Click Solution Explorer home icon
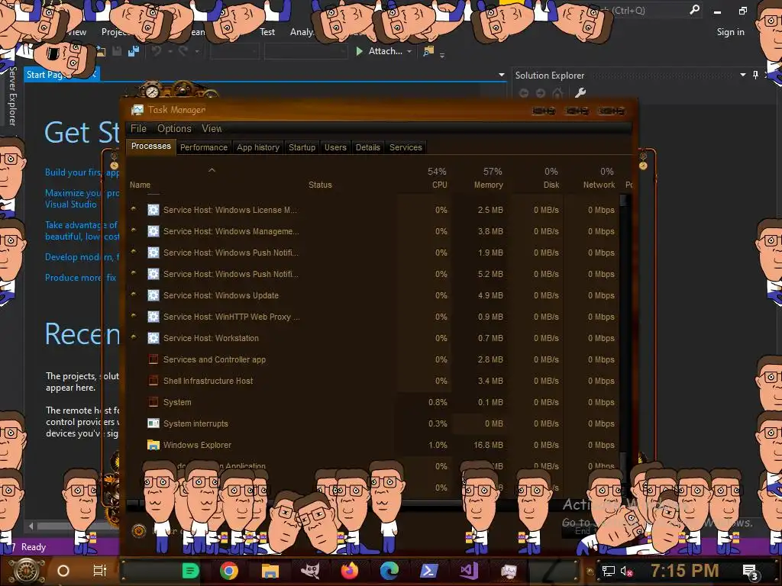The image size is (782, 586). (x=557, y=93)
